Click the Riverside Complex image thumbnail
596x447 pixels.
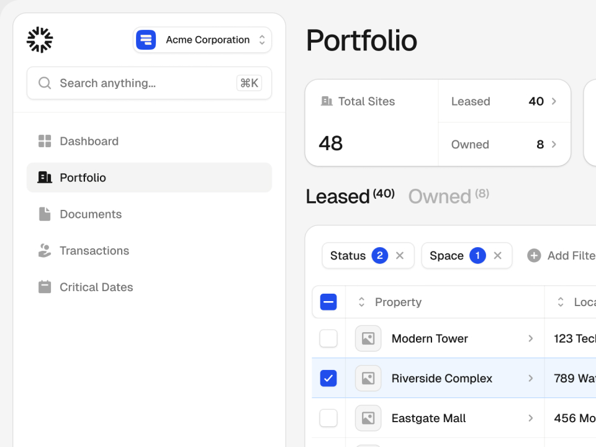(368, 378)
